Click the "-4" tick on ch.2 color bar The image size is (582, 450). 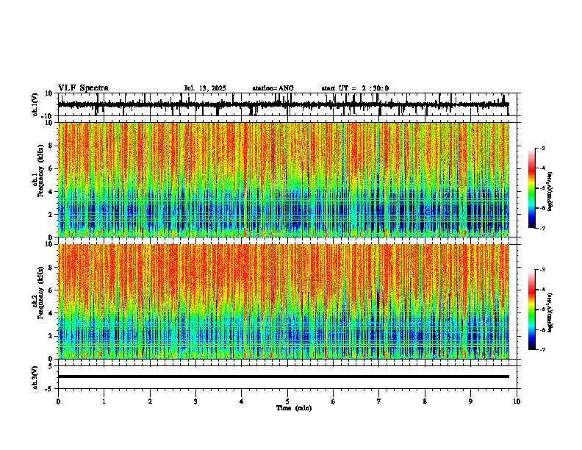[542, 290]
